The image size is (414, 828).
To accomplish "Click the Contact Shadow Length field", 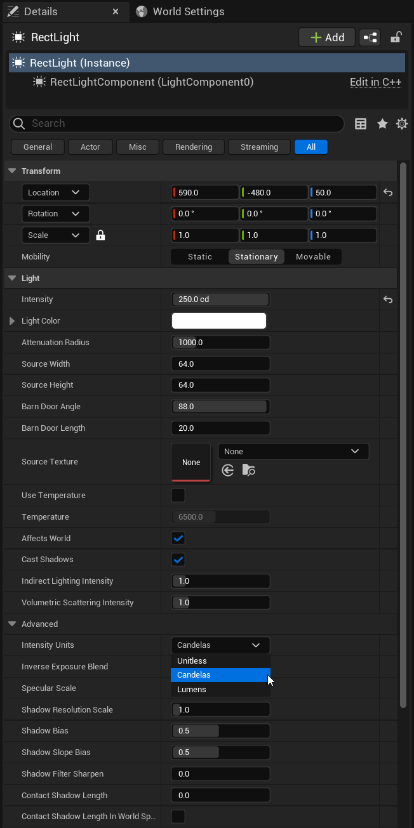I will click(220, 796).
